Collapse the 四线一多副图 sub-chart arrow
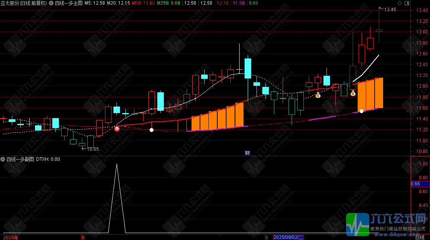The image size is (430, 240). [x=3, y=159]
